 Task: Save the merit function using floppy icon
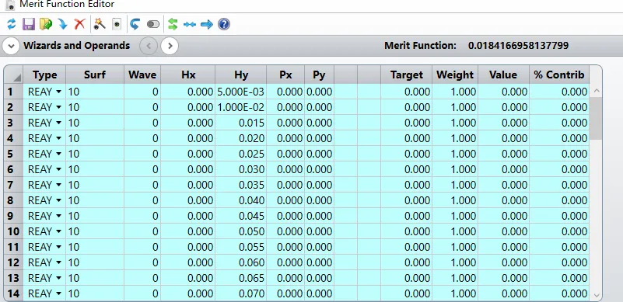[x=28, y=24]
